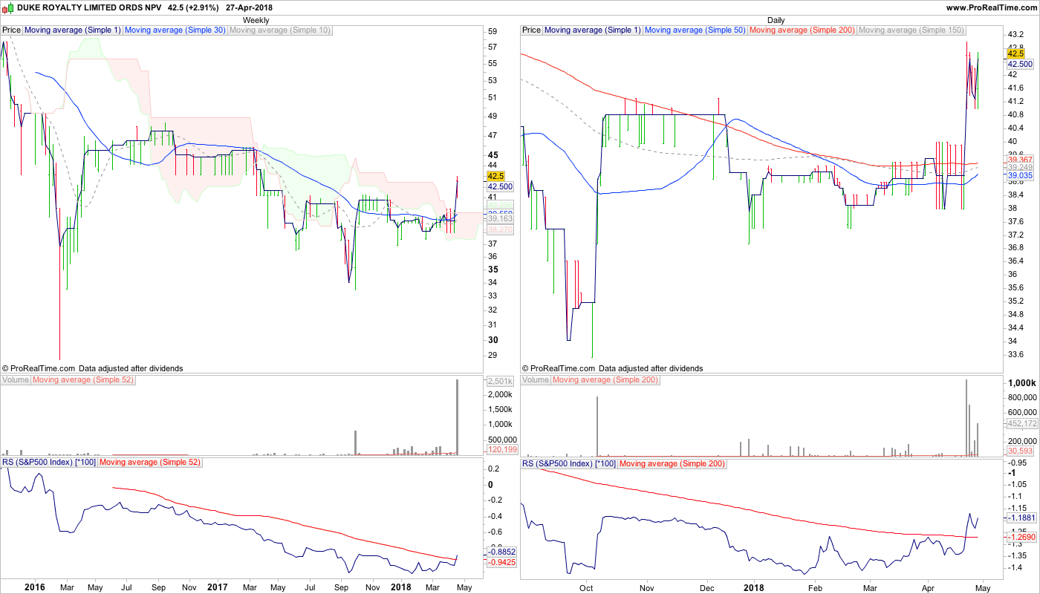Image resolution: width=1040 pixels, height=594 pixels.
Task: Click Weekly RS (S&P500 Index) [*100] label
Action: 49,463
